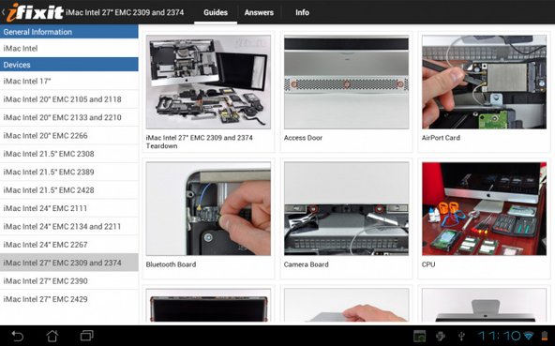Viewport: 555px width, 346px height.
Task: Tap the battery indicator icon
Action: coord(545,336)
